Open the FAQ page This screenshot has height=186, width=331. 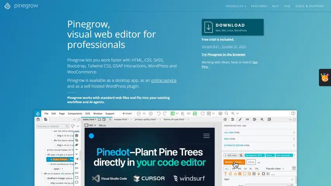tap(287, 6)
